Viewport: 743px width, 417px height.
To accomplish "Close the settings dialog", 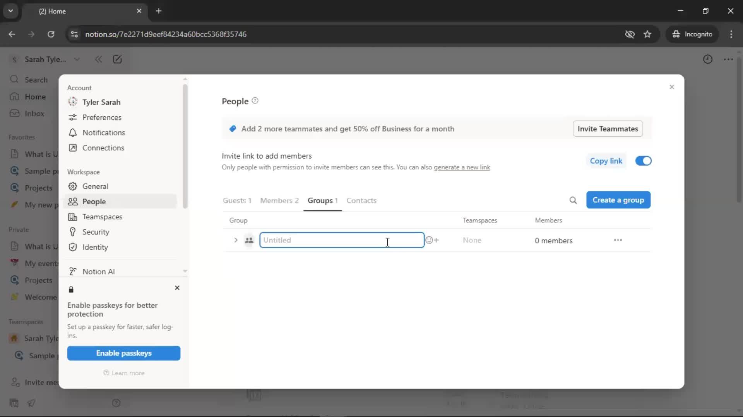I will tap(671, 87).
